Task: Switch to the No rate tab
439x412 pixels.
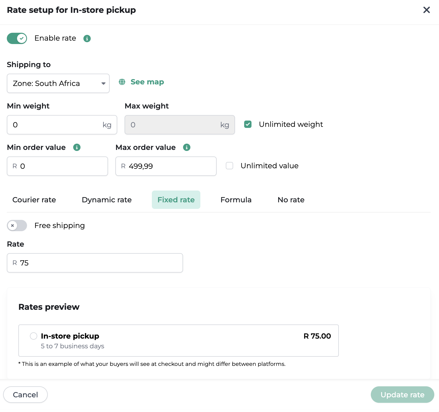Action: click(x=291, y=200)
